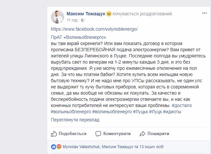Viewport: 211px width, 154px height.
Task: Click the angry reaction icon
Action: point(59,147)
